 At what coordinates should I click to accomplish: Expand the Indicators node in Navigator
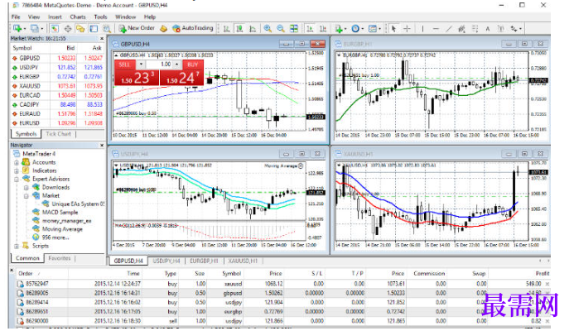click(16, 170)
